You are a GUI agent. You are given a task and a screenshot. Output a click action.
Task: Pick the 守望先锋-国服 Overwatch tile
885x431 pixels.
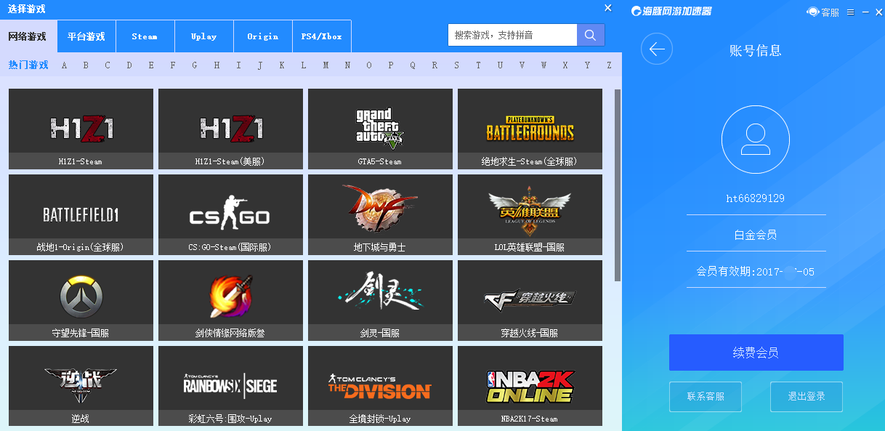[x=81, y=300]
